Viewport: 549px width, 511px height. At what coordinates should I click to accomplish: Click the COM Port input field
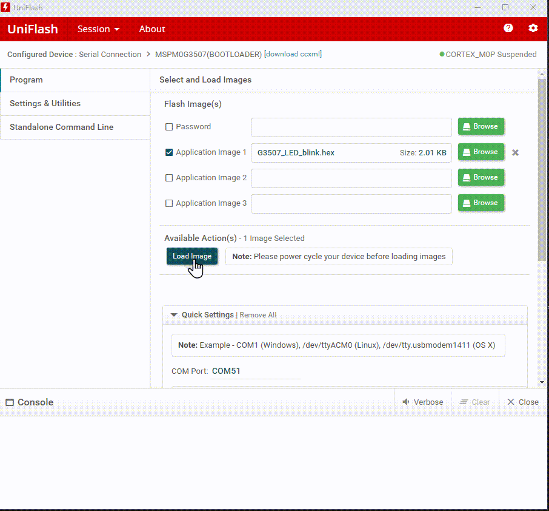tap(256, 371)
